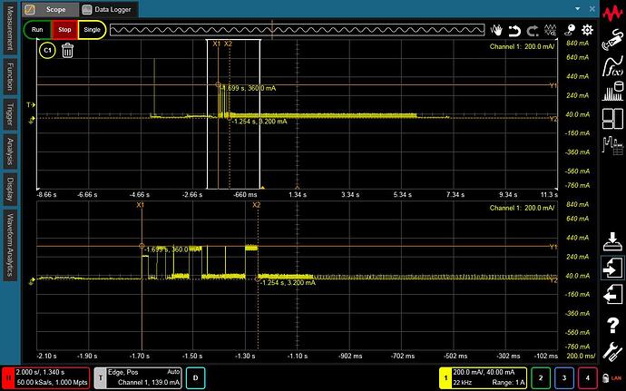The image size is (626, 391).
Task: Click the probe configuration icon
Action: [612, 40]
